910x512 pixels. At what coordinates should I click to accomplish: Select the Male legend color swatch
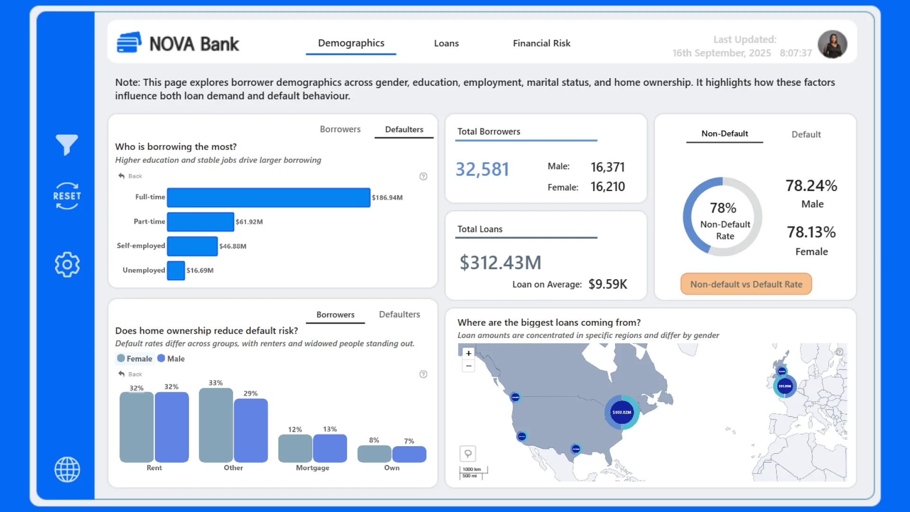pyautogui.click(x=161, y=358)
